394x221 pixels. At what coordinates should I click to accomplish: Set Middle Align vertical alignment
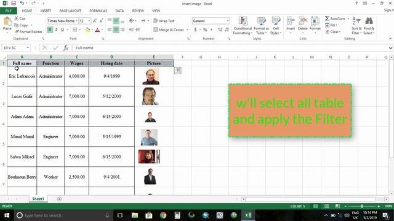(116, 21)
